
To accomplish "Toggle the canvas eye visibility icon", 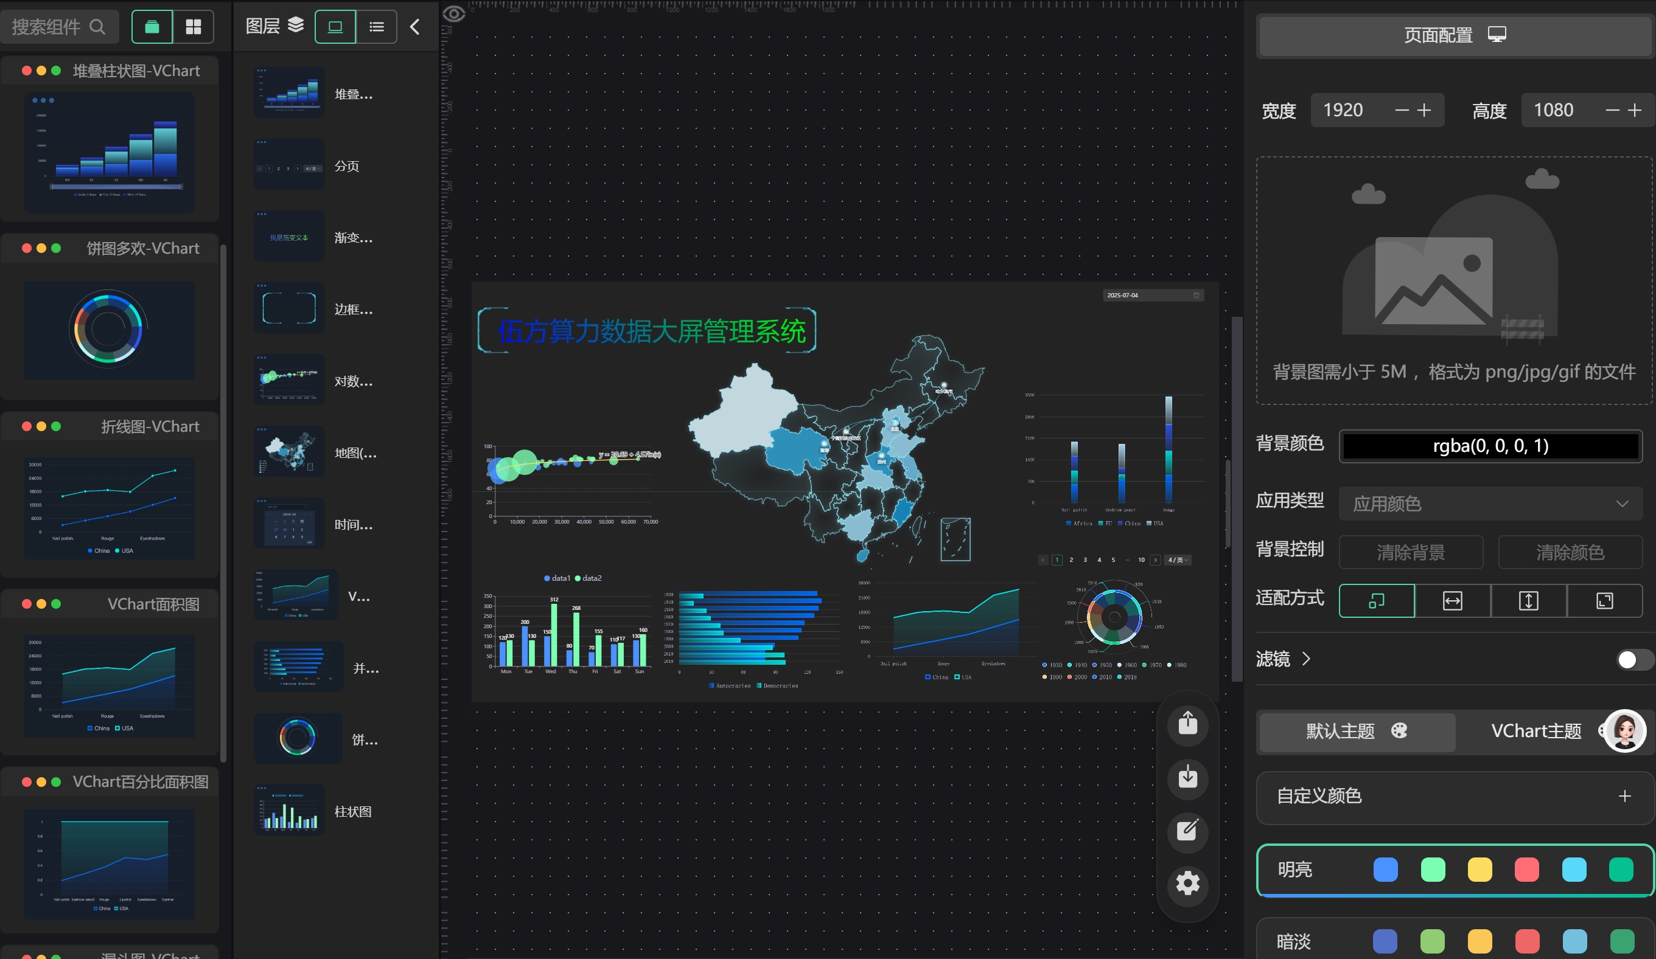I will pos(454,14).
